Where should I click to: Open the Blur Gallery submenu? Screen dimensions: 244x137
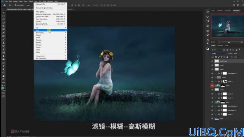pos(51,33)
